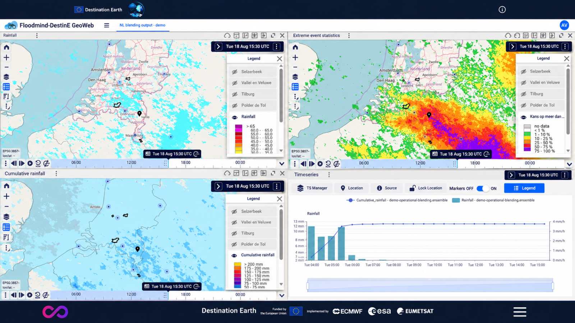The width and height of the screenshot is (575, 323).
Task: Toggle legend list icon in Rainfall map
Action: pyautogui.click(x=6, y=87)
